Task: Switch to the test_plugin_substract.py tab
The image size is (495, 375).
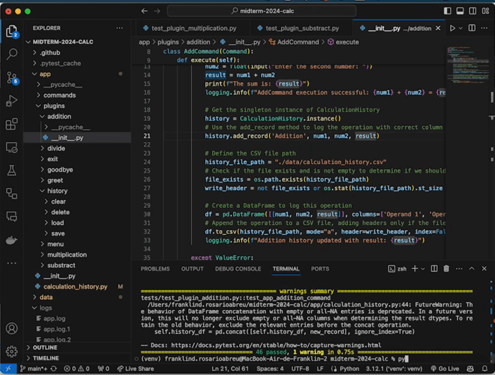Action: [302, 28]
